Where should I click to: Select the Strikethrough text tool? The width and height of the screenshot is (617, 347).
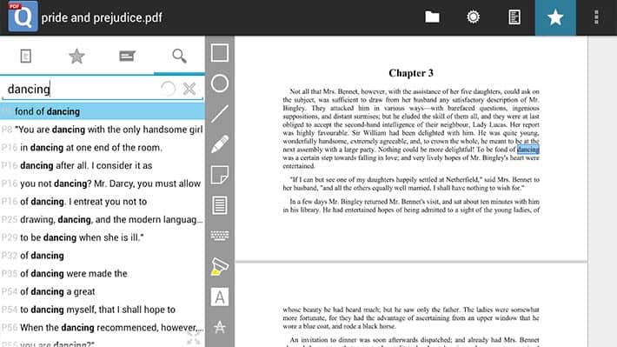click(x=220, y=327)
